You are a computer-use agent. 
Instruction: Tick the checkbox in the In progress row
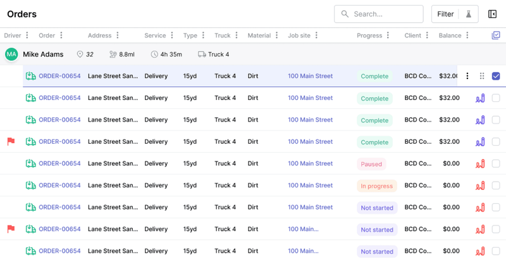496,186
